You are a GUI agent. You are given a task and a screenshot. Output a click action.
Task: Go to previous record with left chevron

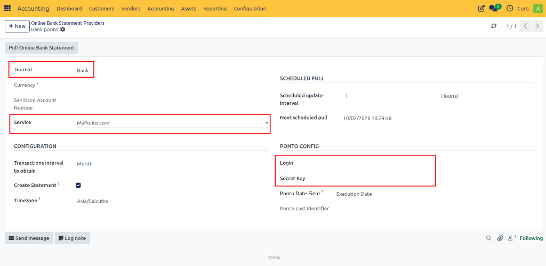[525, 26]
